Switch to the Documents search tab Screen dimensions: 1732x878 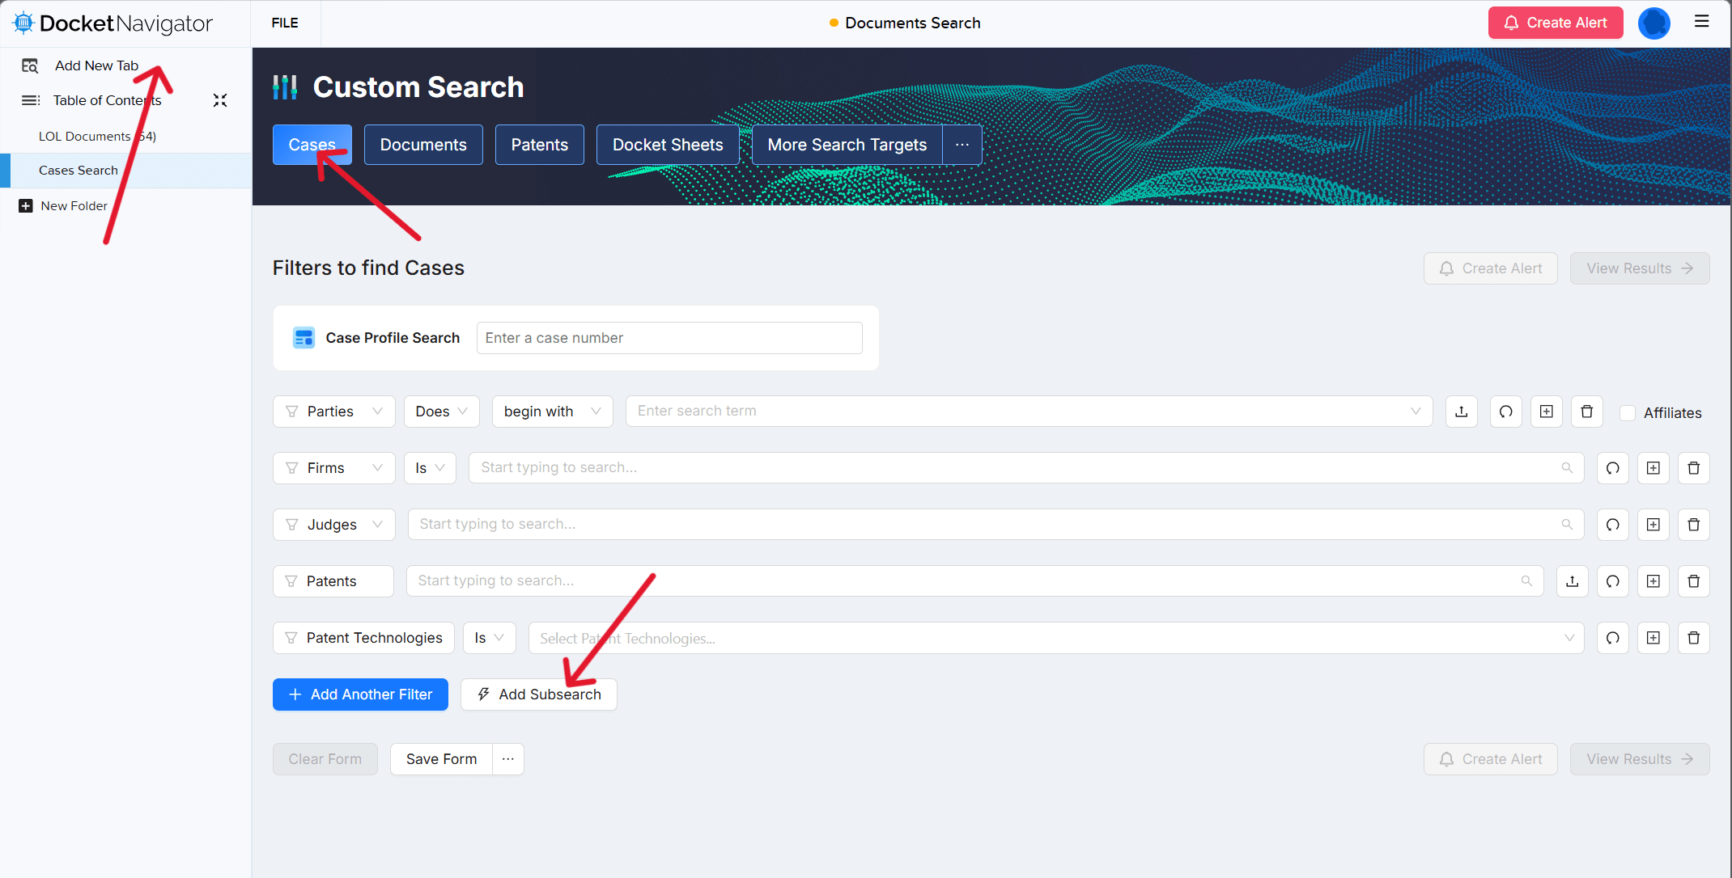(x=423, y=145)
